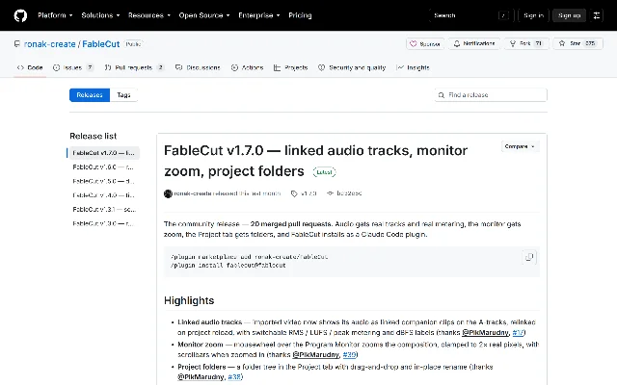Open the release commit hash link
This screenshot has height=385, width=617.
345,193
